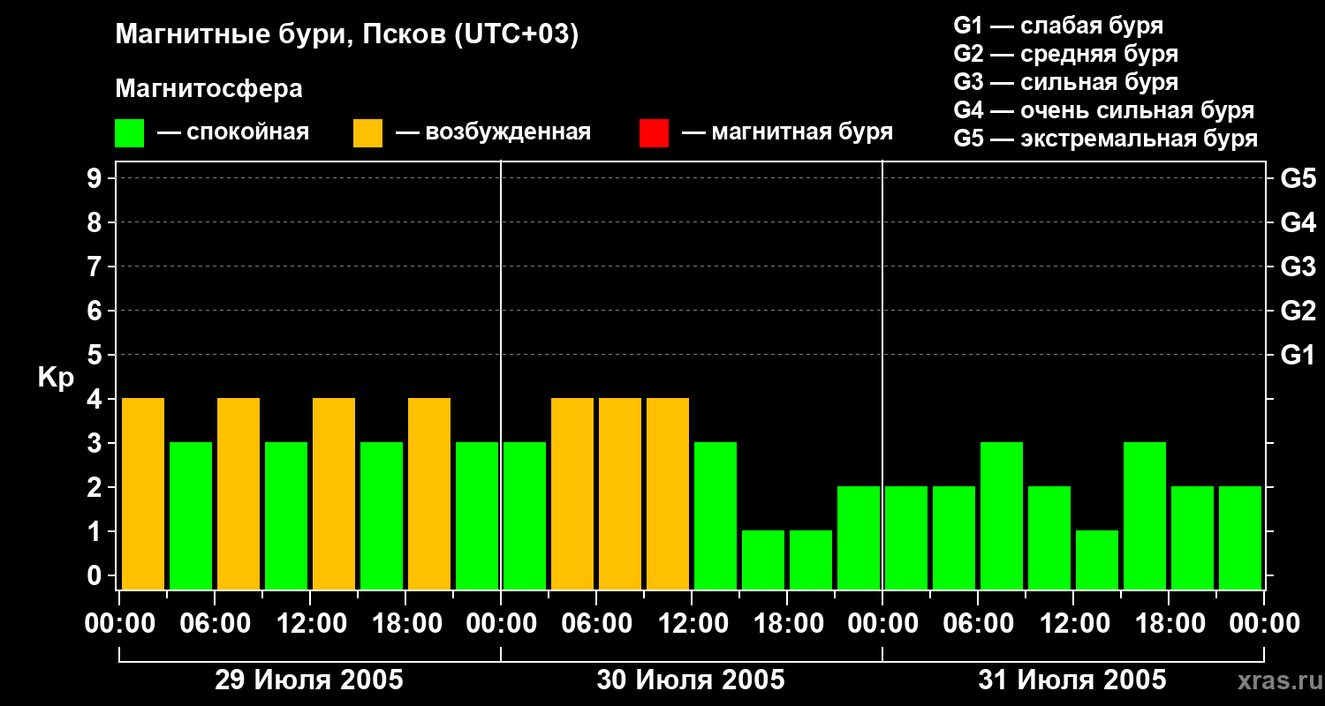
Task: Click the Kp 3 green bar for 30 Июля 12:00–15:00
Action: point(715,515)
